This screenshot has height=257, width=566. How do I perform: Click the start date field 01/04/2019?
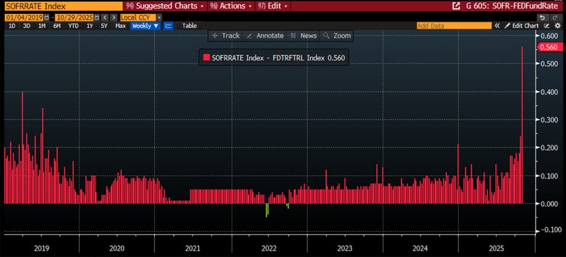click(24, 18)
